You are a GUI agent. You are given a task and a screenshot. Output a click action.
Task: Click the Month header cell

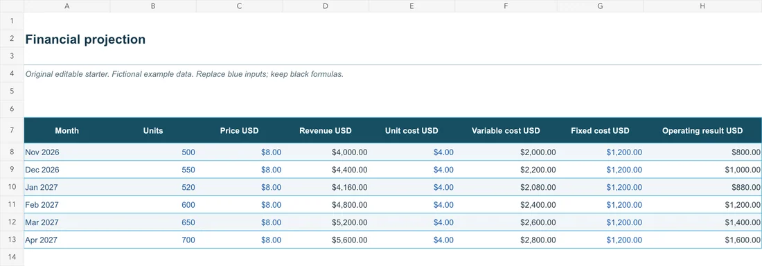[67, 130]
